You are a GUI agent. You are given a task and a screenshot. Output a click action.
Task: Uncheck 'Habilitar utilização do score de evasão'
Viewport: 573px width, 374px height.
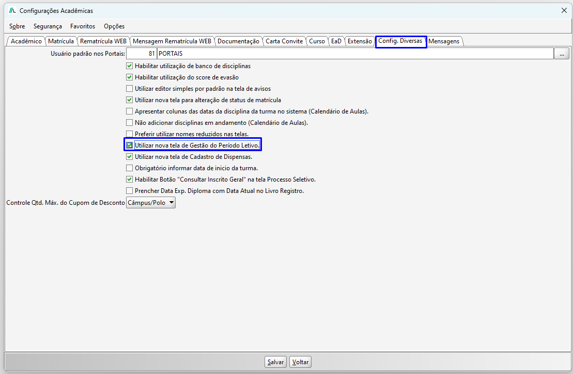click(x=129, y=77)
